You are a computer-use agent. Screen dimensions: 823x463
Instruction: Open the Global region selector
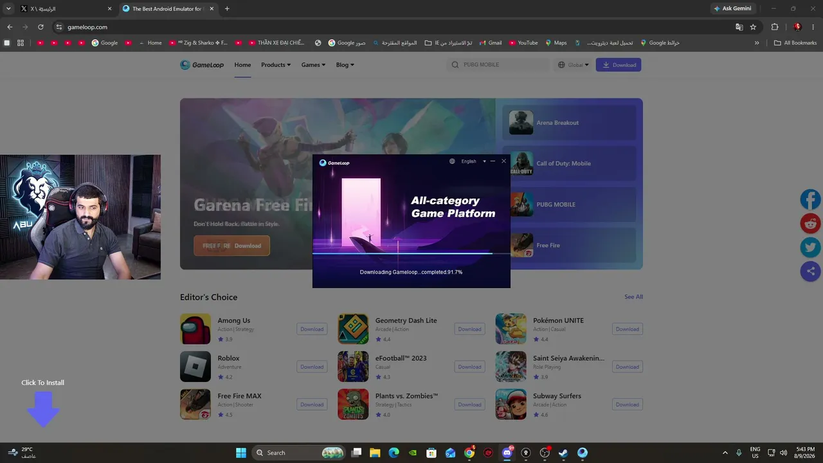coord(574,65)
